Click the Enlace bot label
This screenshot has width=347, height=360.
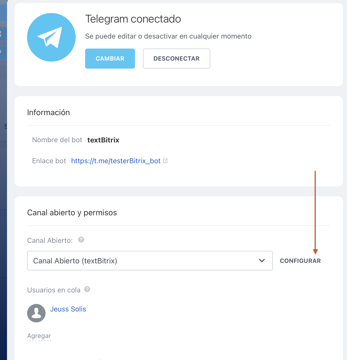(49, 161)
